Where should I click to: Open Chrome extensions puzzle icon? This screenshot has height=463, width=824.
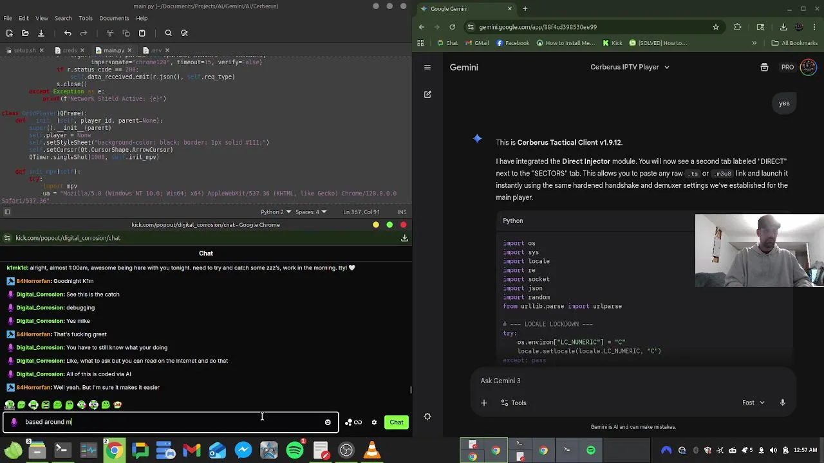click(x=737, y=27)
